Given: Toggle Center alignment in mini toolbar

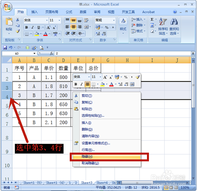Looking at the screenshot, I should [x=87, y=84].
